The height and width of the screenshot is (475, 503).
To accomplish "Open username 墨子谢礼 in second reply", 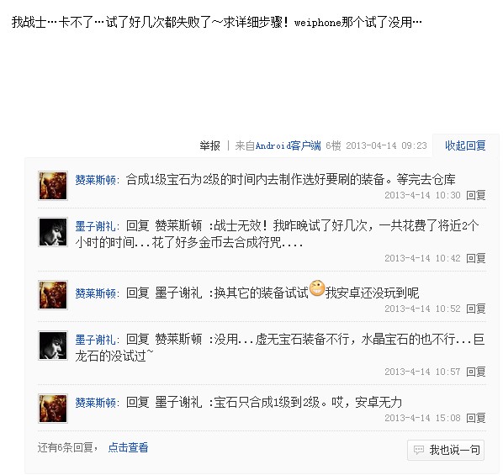I will coord(96,226).
